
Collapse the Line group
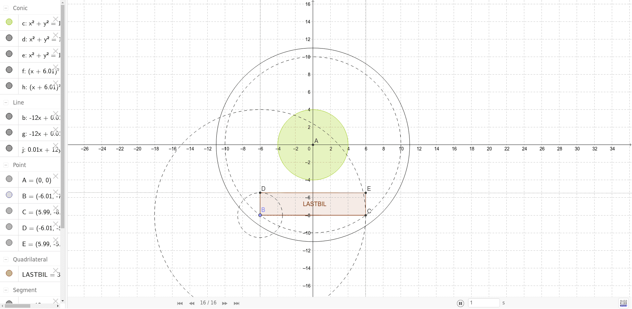tap(6, 103)
